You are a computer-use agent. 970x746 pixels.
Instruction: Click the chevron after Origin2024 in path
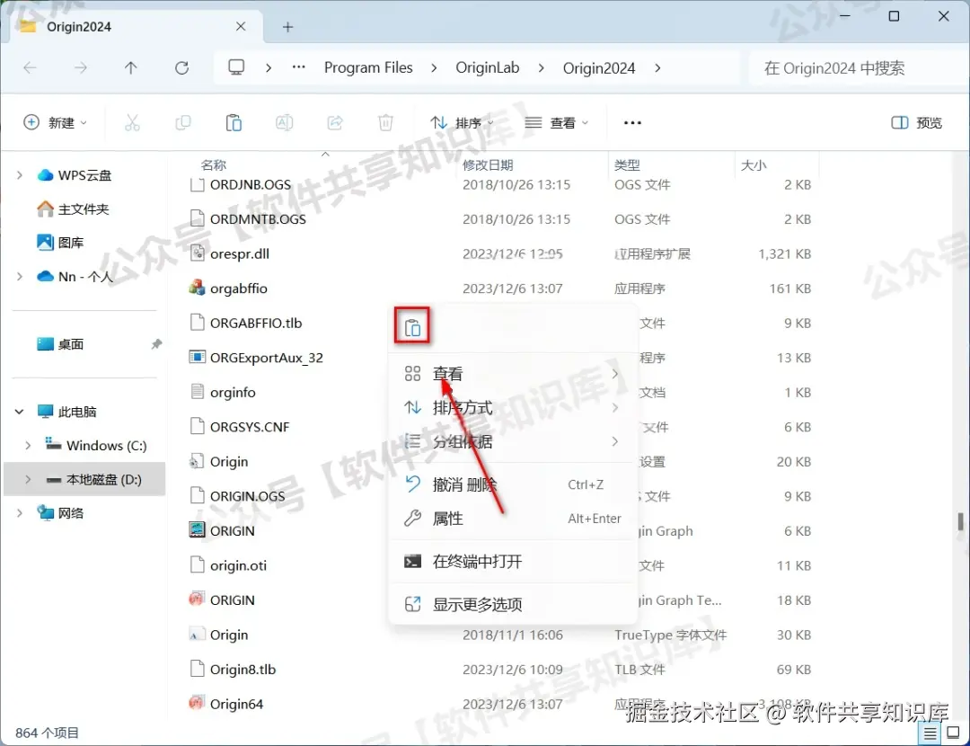[x=657, y=67]
